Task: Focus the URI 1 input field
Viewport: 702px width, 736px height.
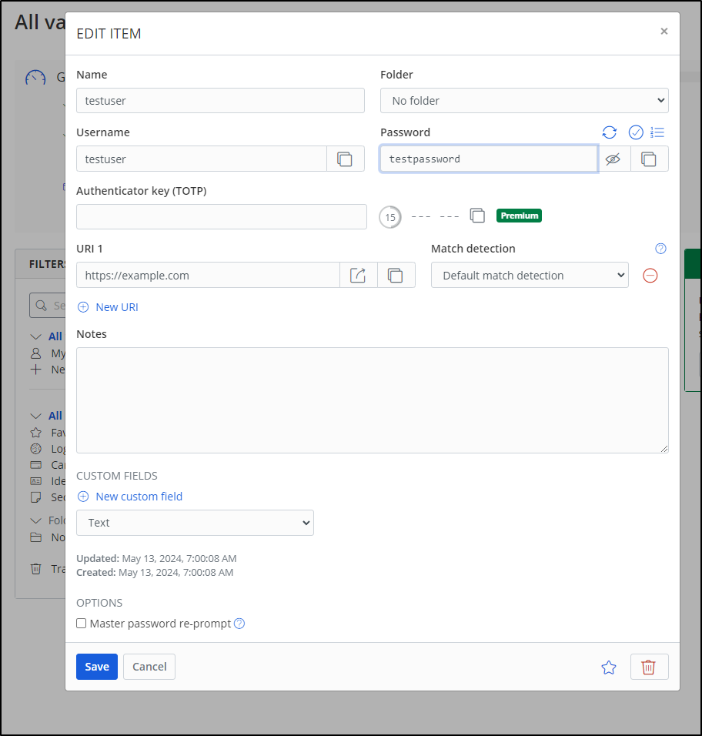Action: pyautogui.click(x=208, y=275)
